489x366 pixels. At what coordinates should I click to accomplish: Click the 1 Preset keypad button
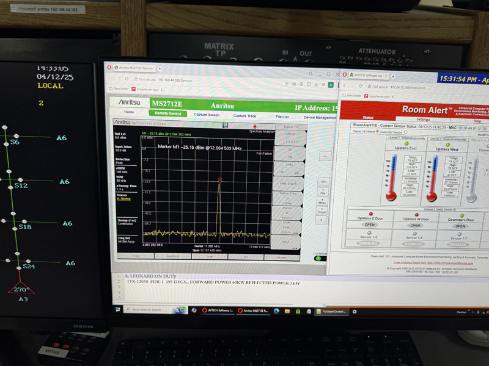click(x=322, y=210)
